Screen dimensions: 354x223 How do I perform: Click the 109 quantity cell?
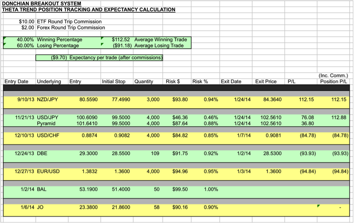pos(155,154)
